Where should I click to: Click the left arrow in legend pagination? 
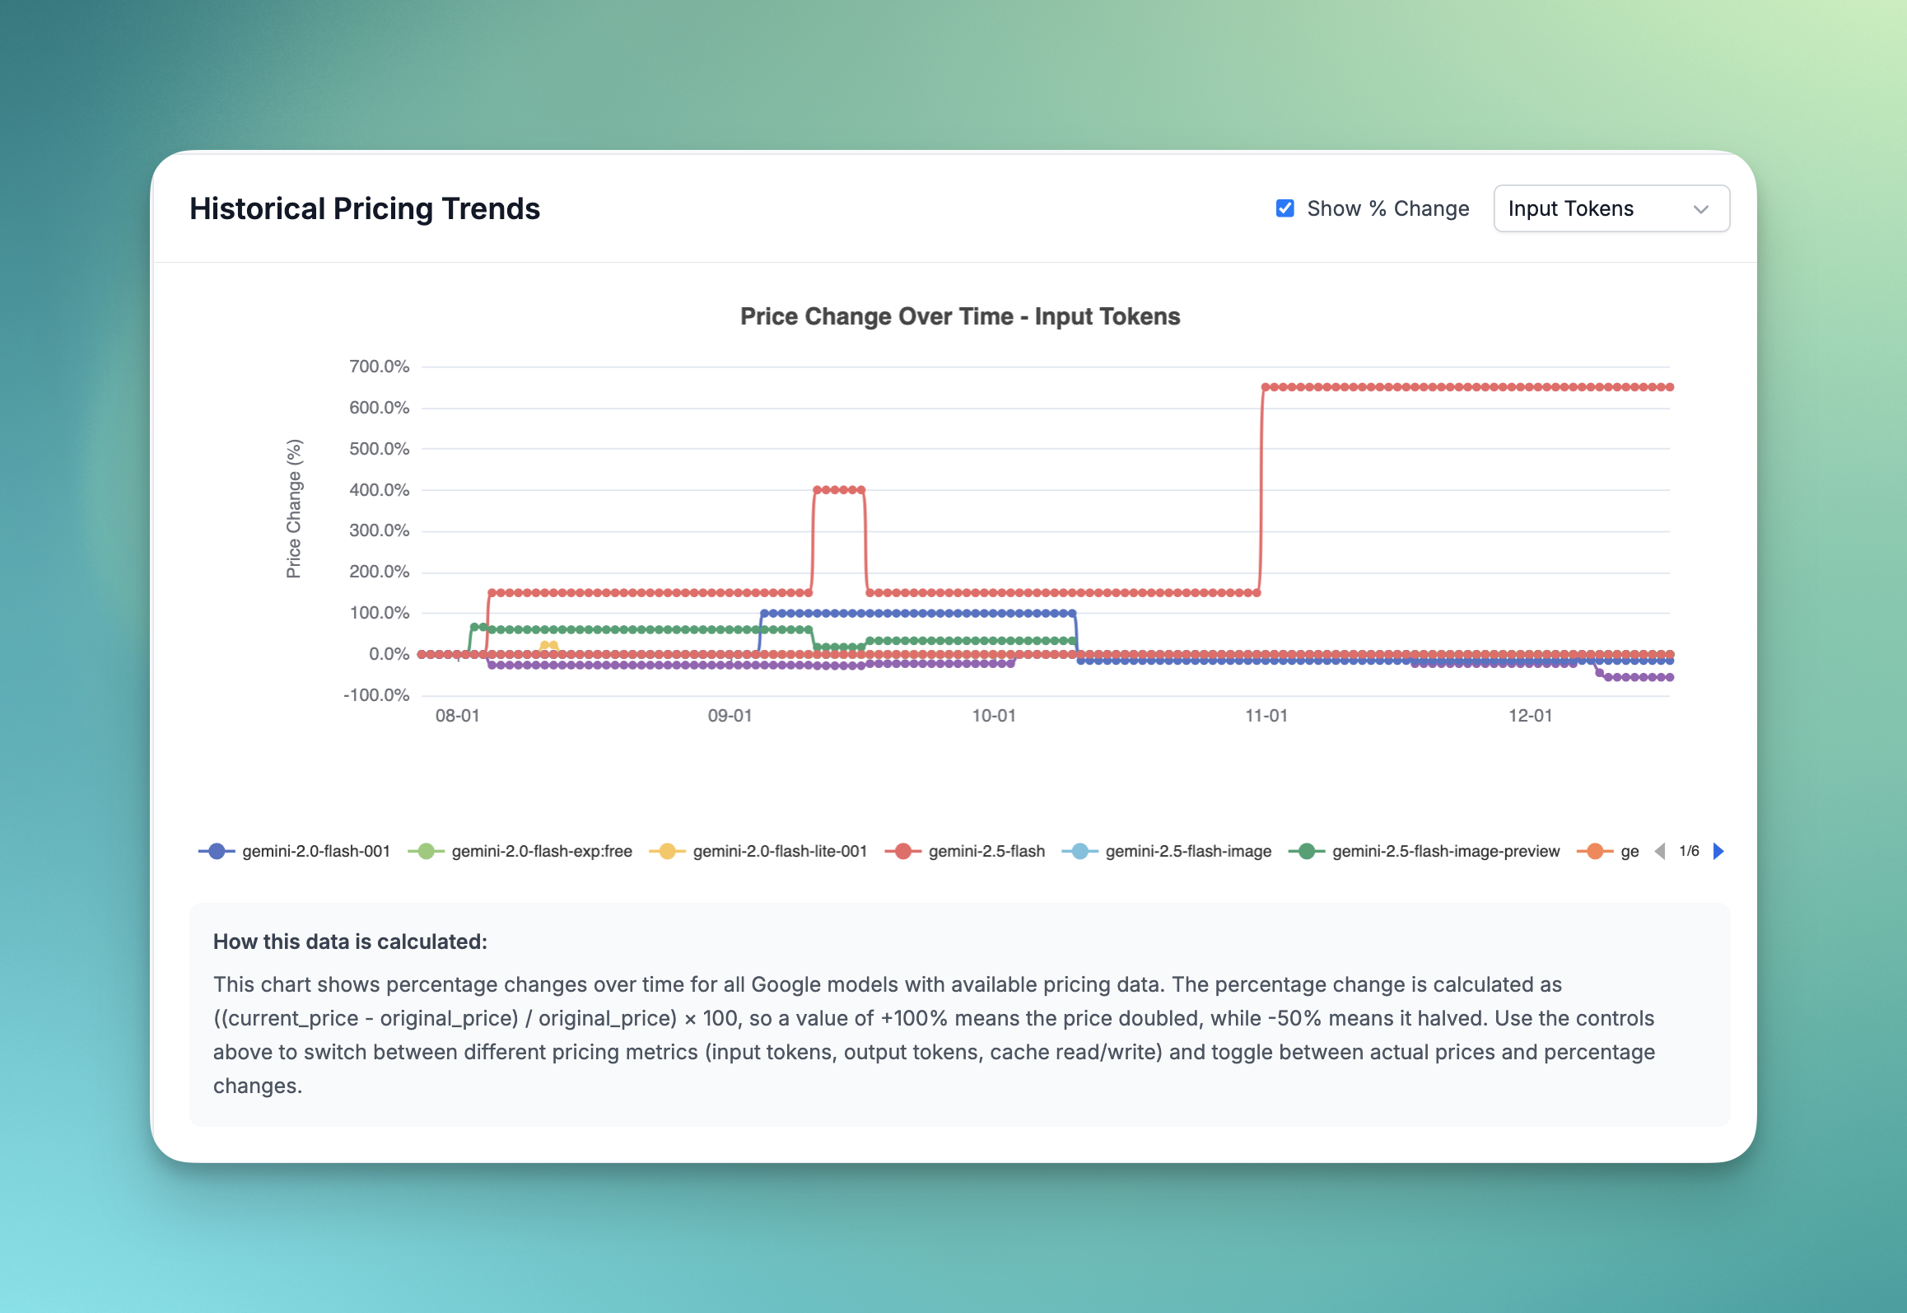tap(1658, 851)
